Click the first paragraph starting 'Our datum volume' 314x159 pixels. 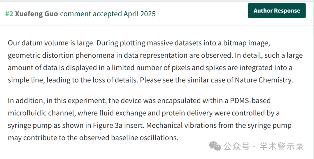point(155,62)
